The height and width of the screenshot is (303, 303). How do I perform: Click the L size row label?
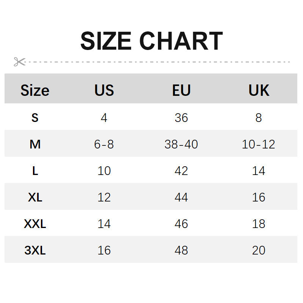(35, 171)
